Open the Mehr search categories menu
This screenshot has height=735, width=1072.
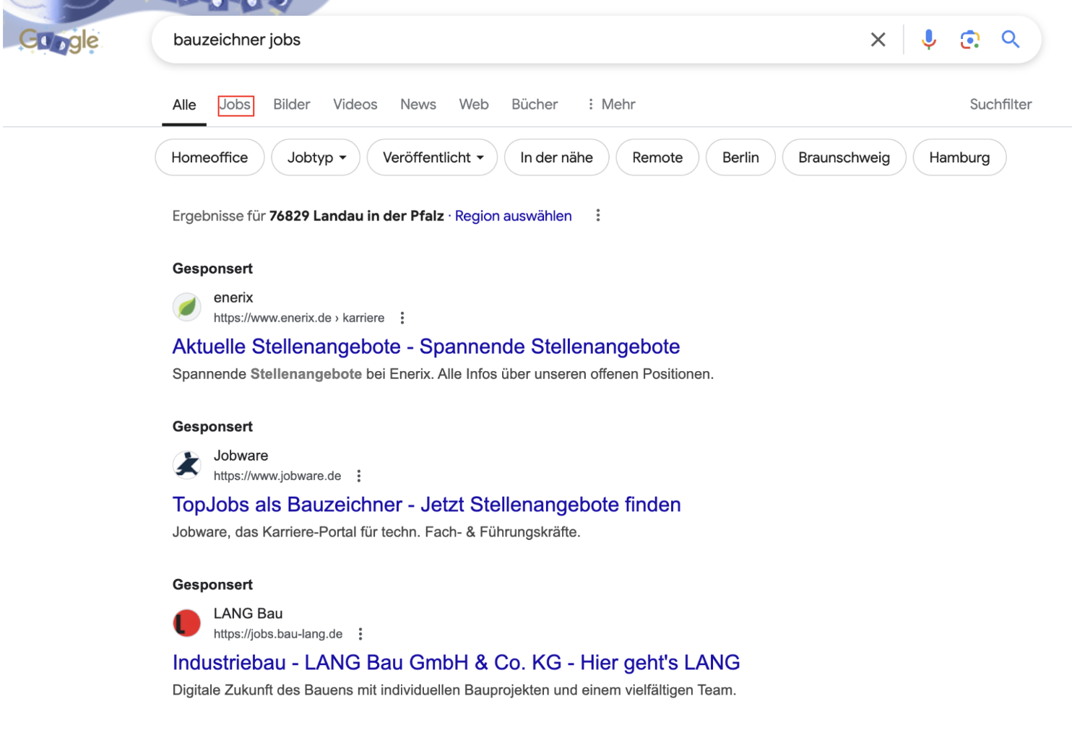click(x=618, y=105)
